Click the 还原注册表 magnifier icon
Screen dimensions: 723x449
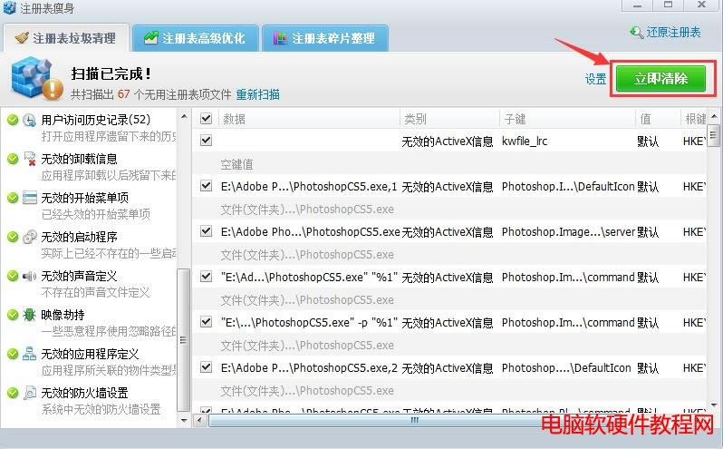point(637,33)
